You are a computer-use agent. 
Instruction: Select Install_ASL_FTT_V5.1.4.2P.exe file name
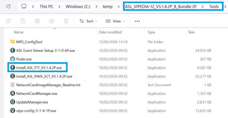tap(39, 68)
